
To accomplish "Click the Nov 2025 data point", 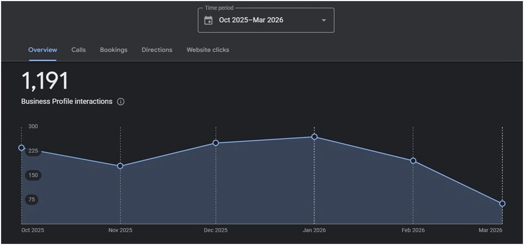I will pos(120,166).
